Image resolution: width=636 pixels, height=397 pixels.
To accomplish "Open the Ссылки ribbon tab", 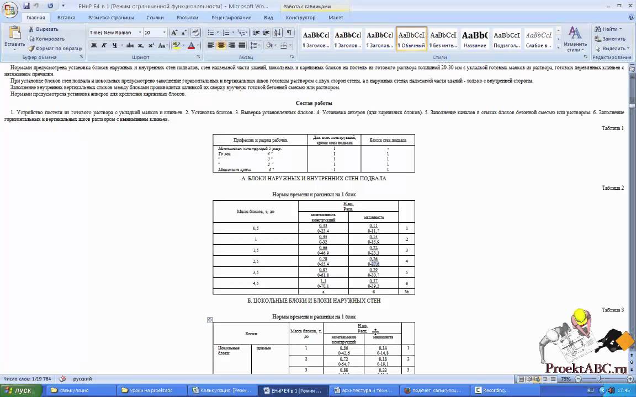I will coord(155,18).
